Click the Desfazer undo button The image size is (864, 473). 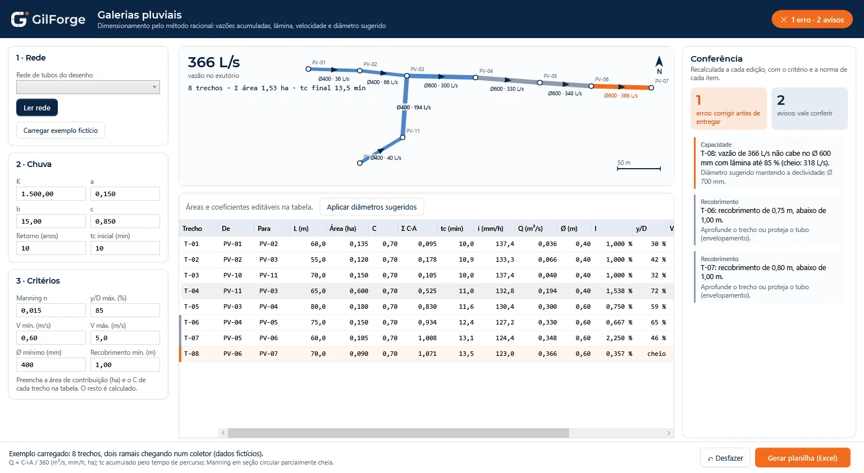point(725,458)
